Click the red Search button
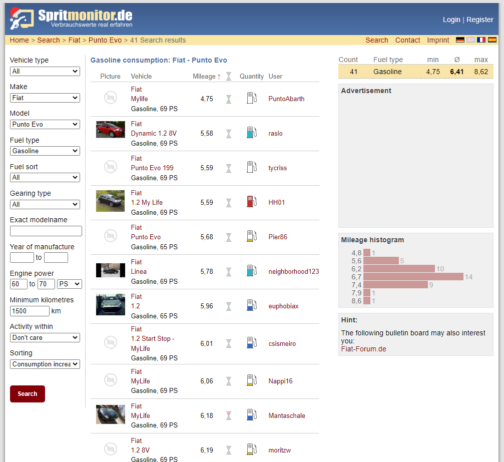This screenshot has width=504, height=462. (x=28, y=394)
